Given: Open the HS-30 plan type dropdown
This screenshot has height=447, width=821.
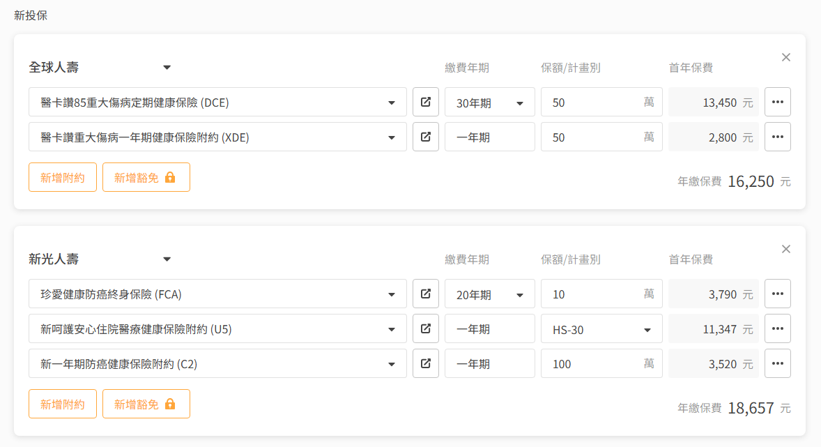Looking at the screenshot, I should 601,329.
